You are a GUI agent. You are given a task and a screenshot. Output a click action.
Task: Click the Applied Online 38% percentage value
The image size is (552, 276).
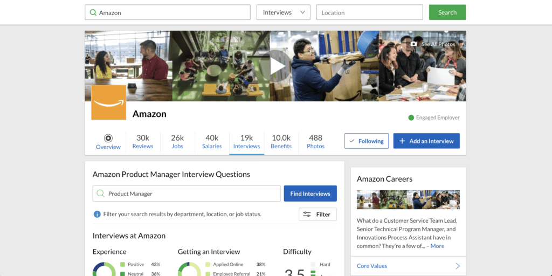[261, 264]
